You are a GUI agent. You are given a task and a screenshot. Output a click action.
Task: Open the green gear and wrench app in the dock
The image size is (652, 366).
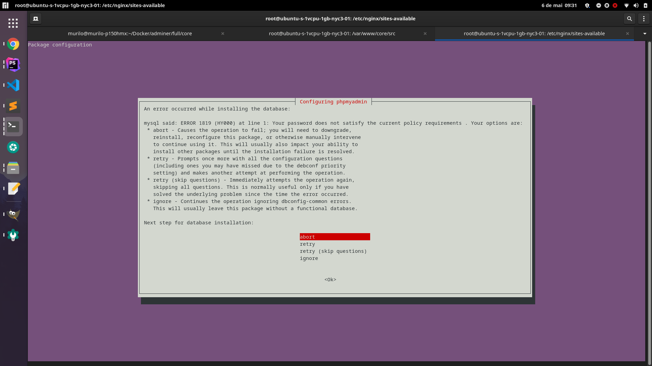click(13, 235)
